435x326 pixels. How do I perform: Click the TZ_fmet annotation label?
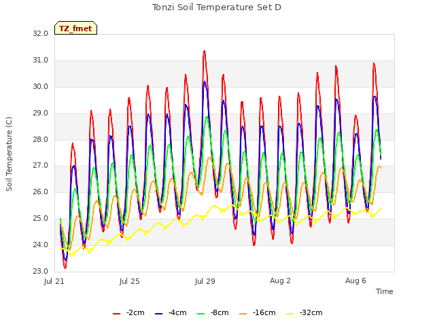tap(75, 29)
